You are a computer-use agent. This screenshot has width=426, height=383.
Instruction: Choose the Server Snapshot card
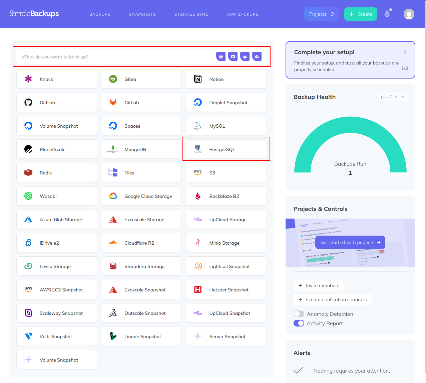coord(226,337)
